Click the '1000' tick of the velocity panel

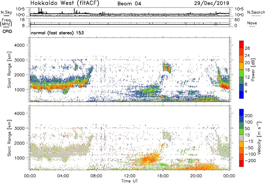[x=20, y=158]
